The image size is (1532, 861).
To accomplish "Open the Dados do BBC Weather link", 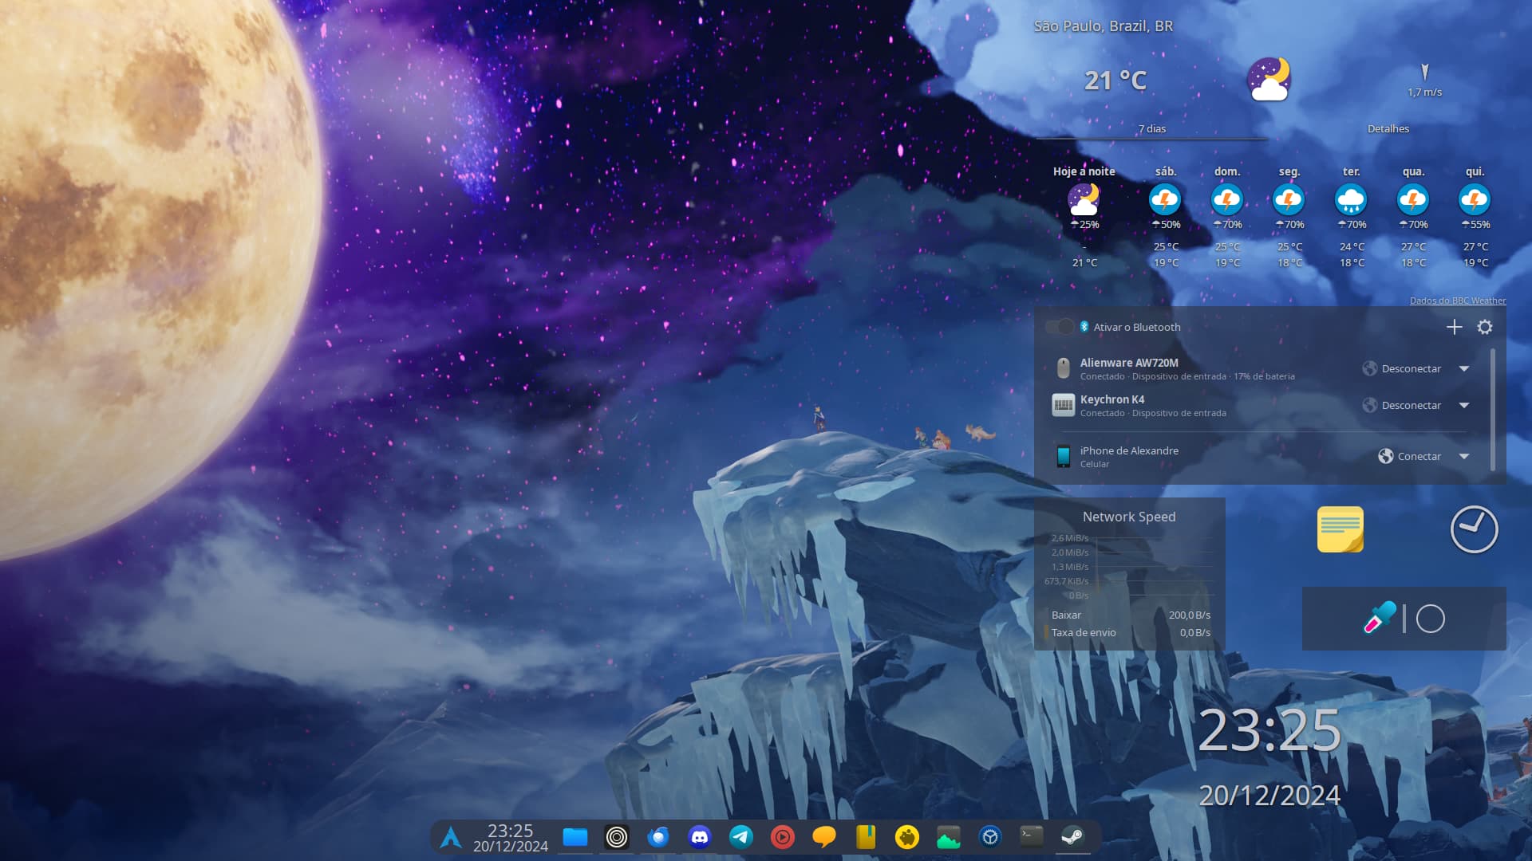I will click(x=1457, y=301).
